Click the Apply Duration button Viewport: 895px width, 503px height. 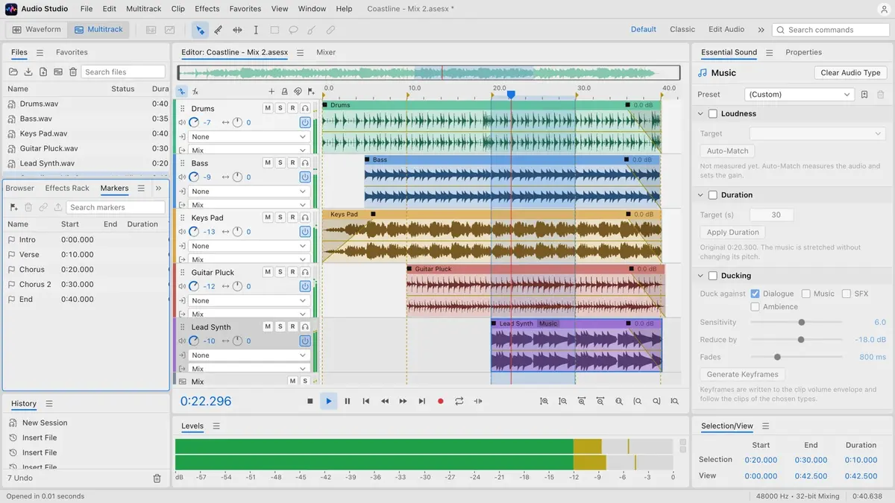(733, 232)
